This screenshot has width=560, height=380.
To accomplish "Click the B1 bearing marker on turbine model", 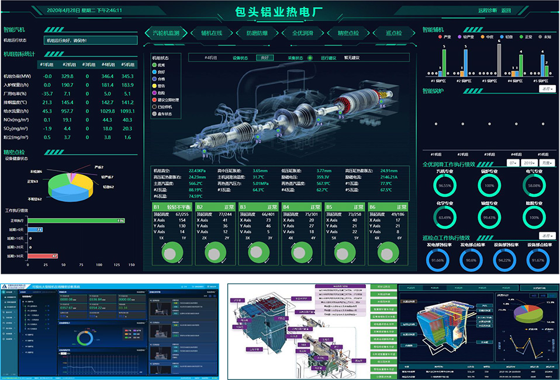I will click(x=205, y=152).
